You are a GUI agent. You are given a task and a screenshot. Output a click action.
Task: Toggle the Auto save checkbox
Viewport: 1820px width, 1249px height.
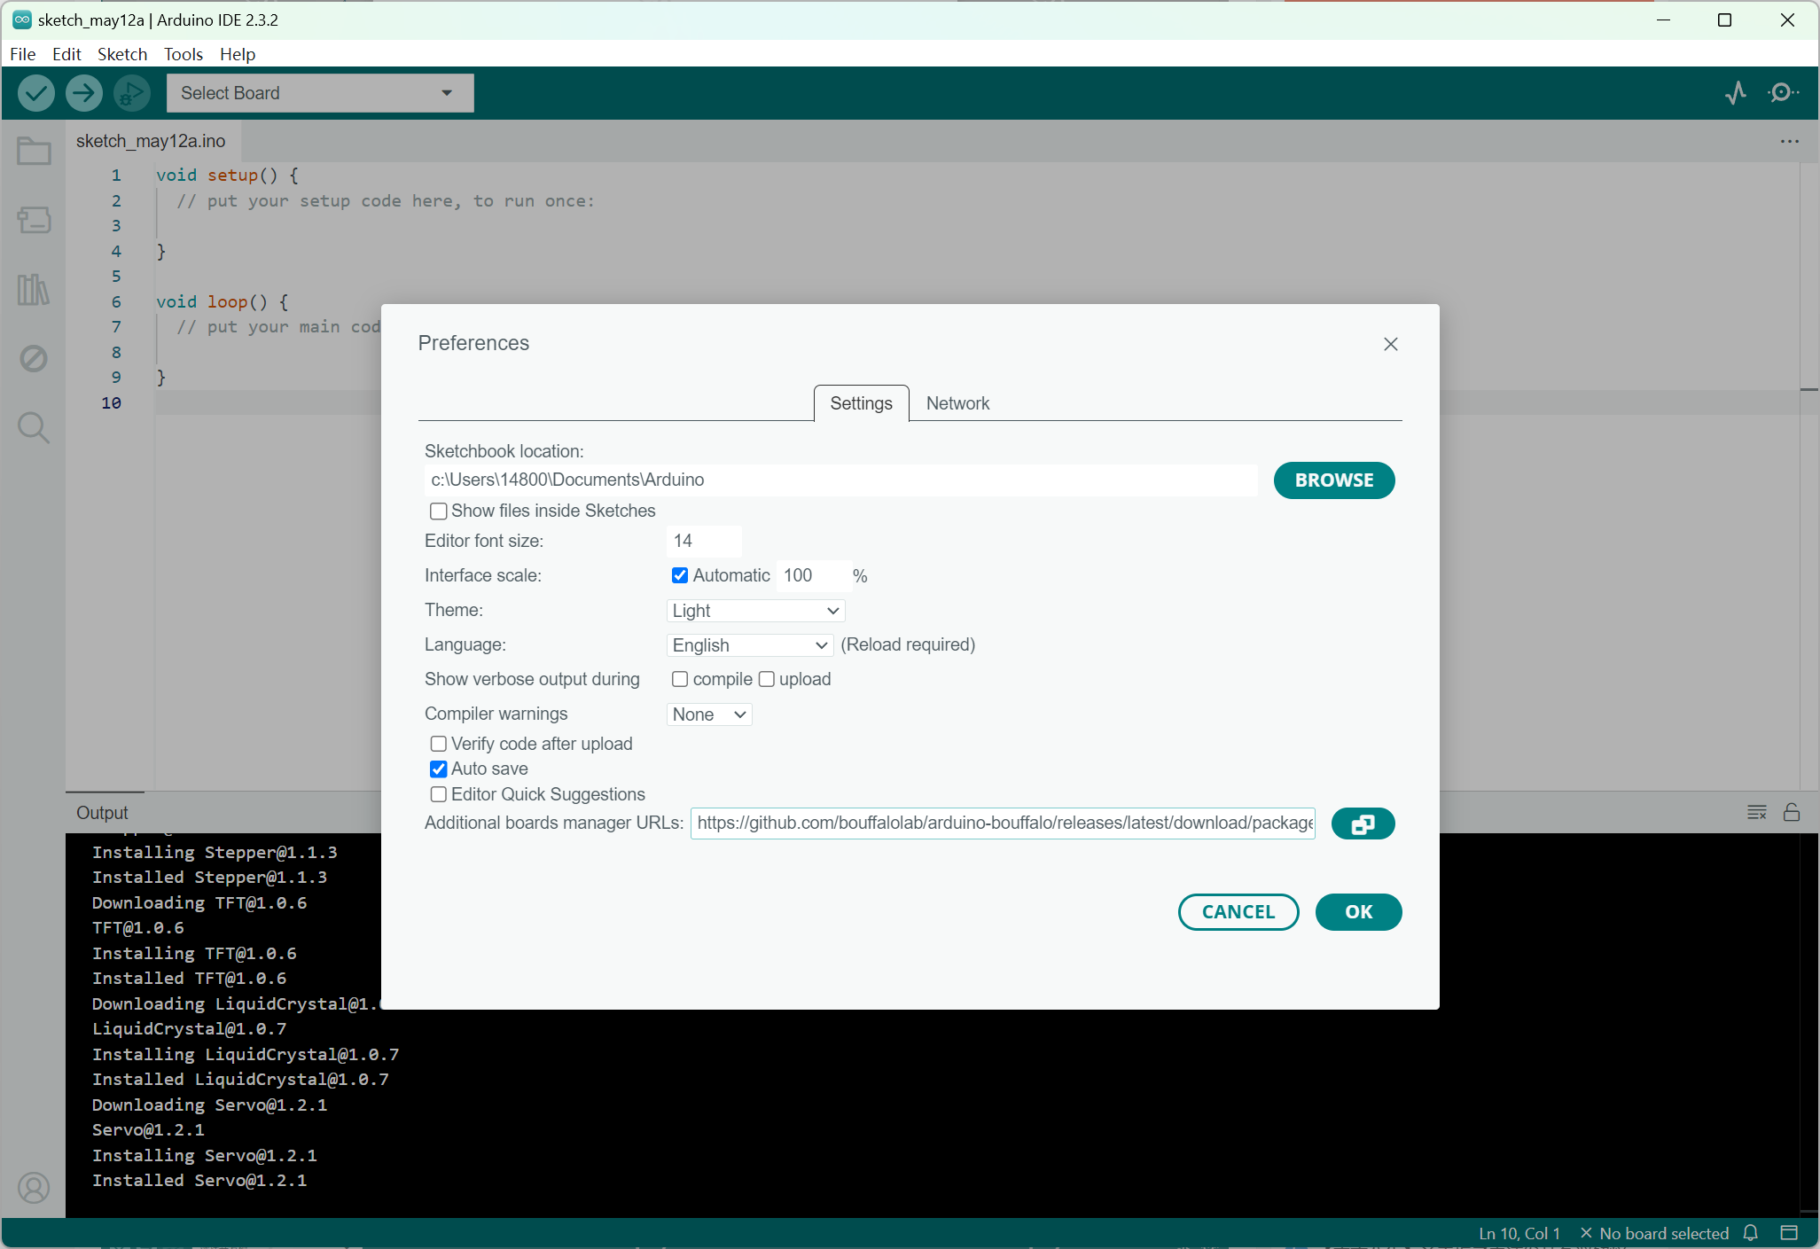click(439, 769)
